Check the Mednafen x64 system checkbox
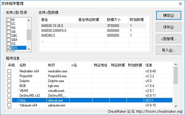The image size is (185, 115). point(9,71)
